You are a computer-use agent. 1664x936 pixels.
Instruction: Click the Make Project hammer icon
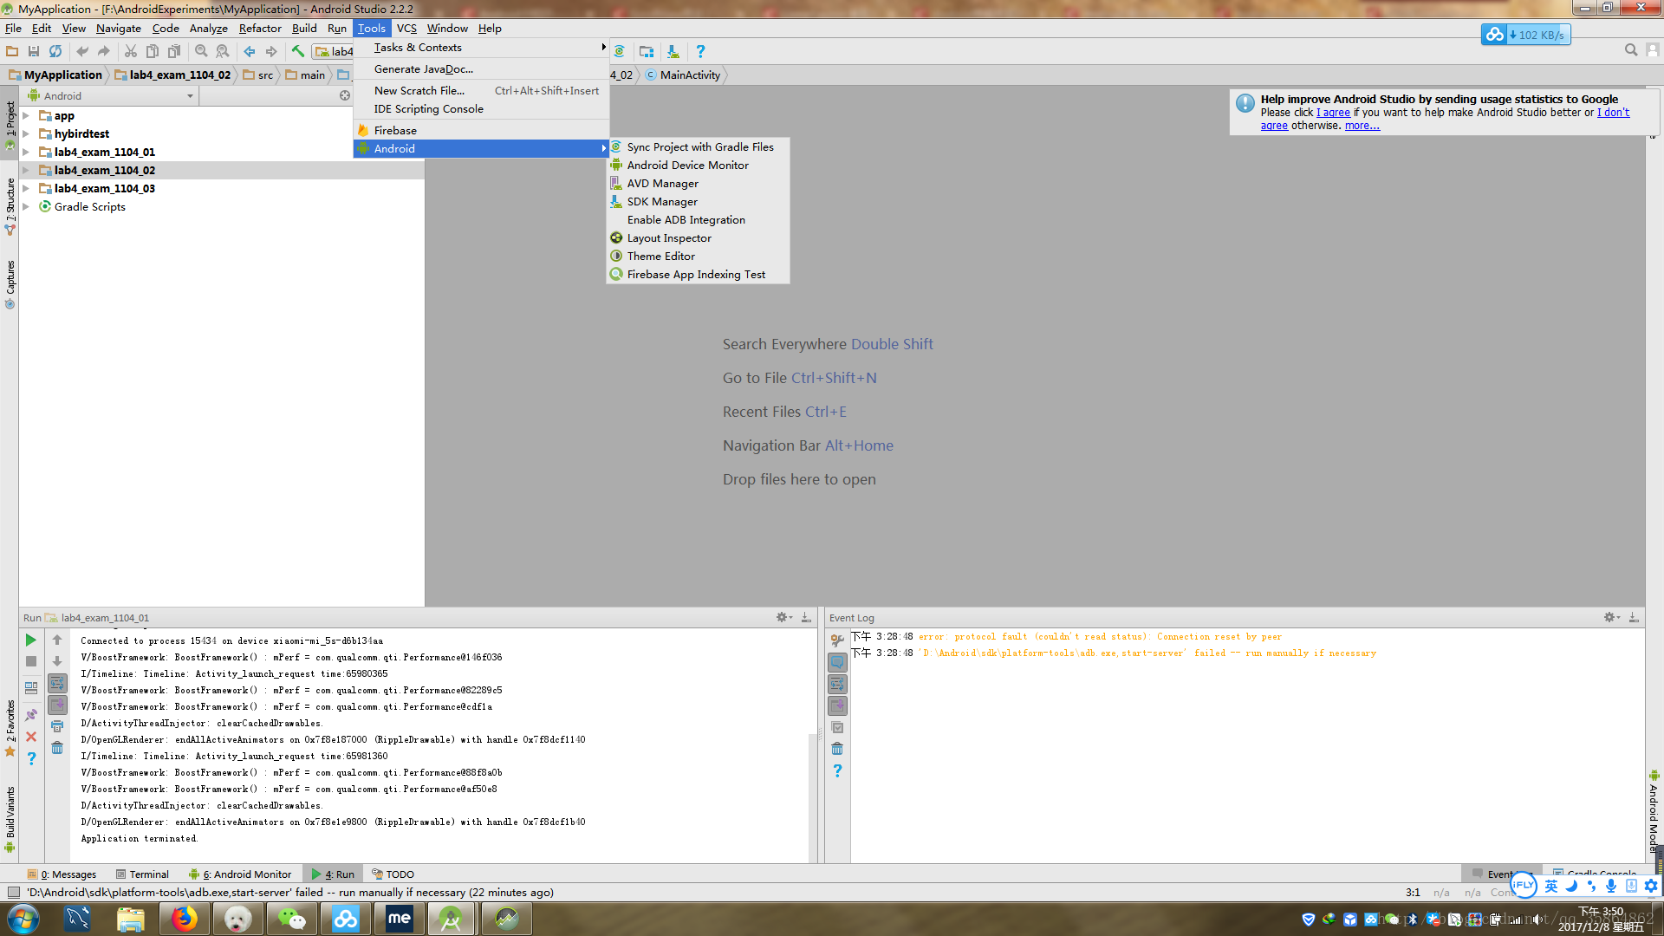coord(298,51)
